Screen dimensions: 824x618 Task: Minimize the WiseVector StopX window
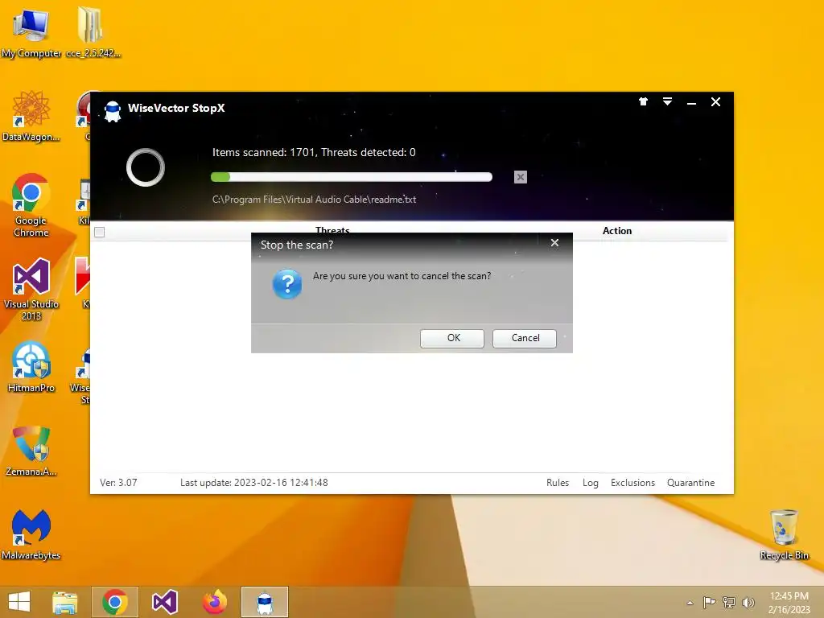click(691, 102)
